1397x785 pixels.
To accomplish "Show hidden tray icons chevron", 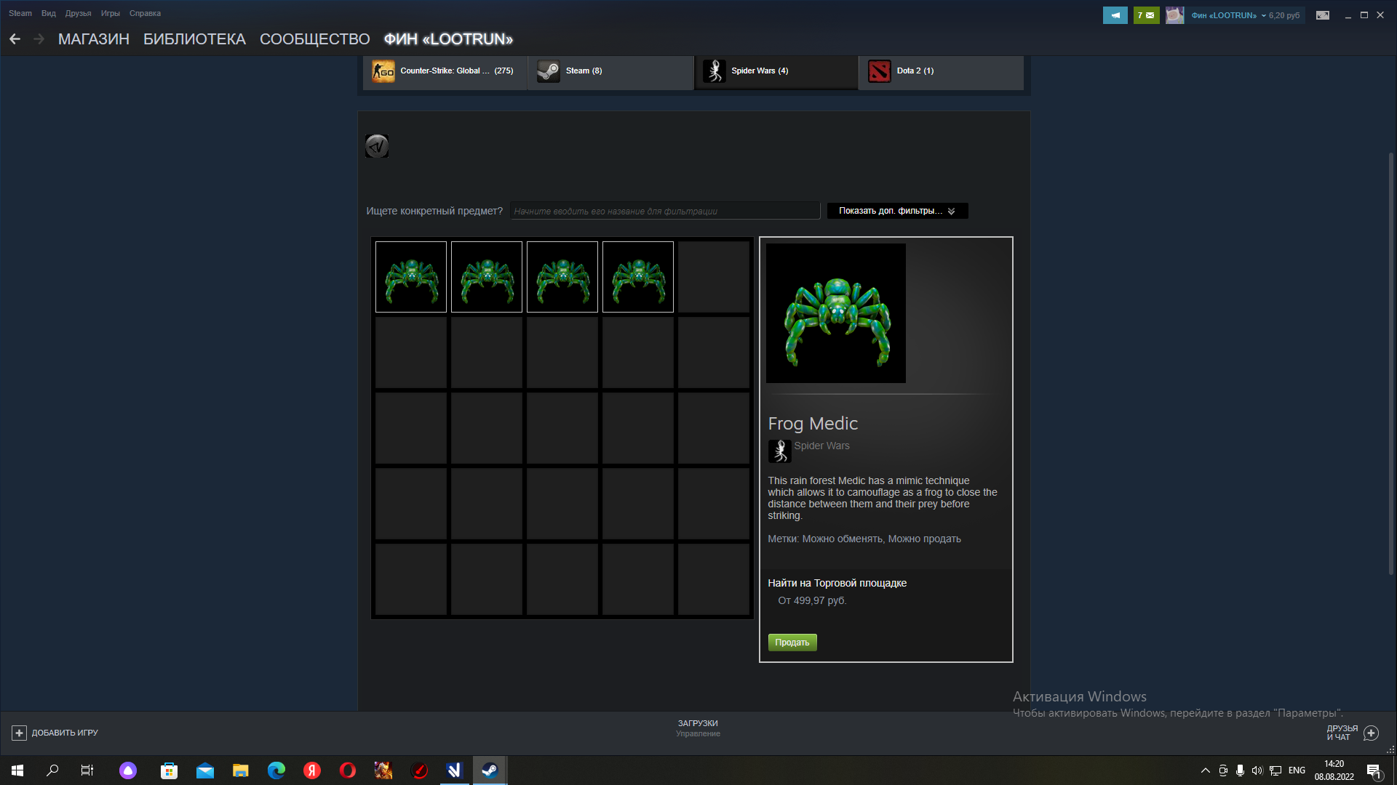I will click(1206, 770).
